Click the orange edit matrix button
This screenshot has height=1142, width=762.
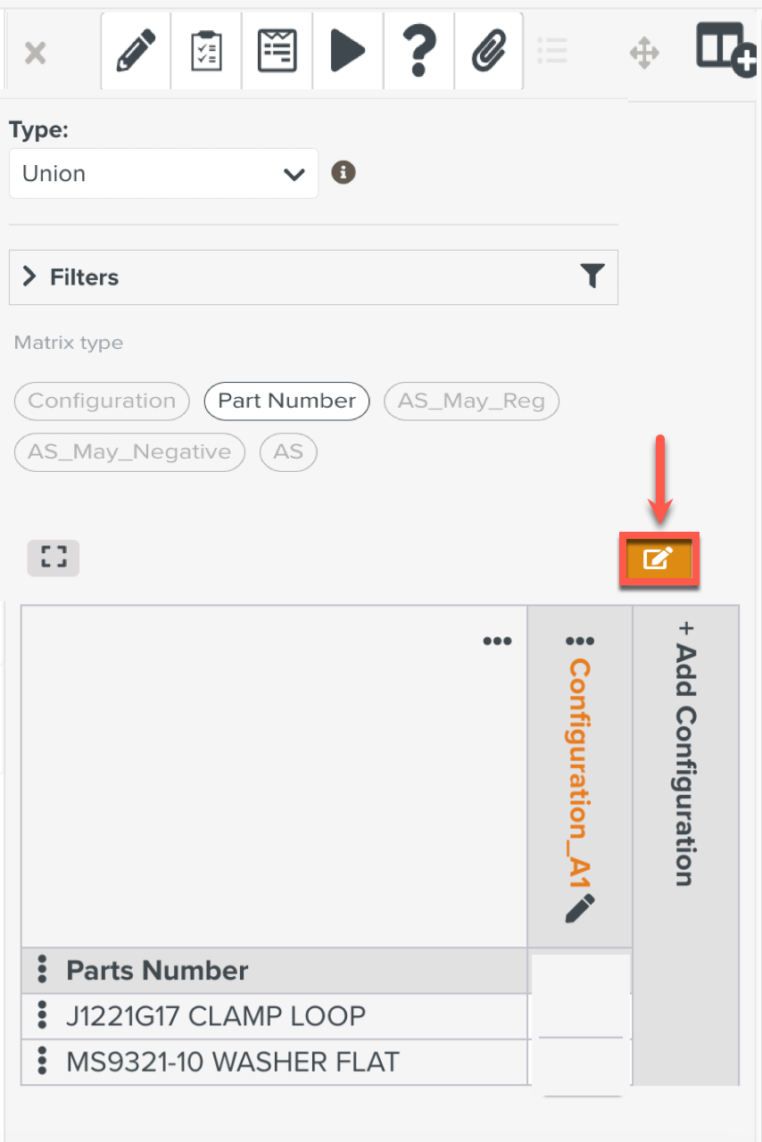(658, 560)
